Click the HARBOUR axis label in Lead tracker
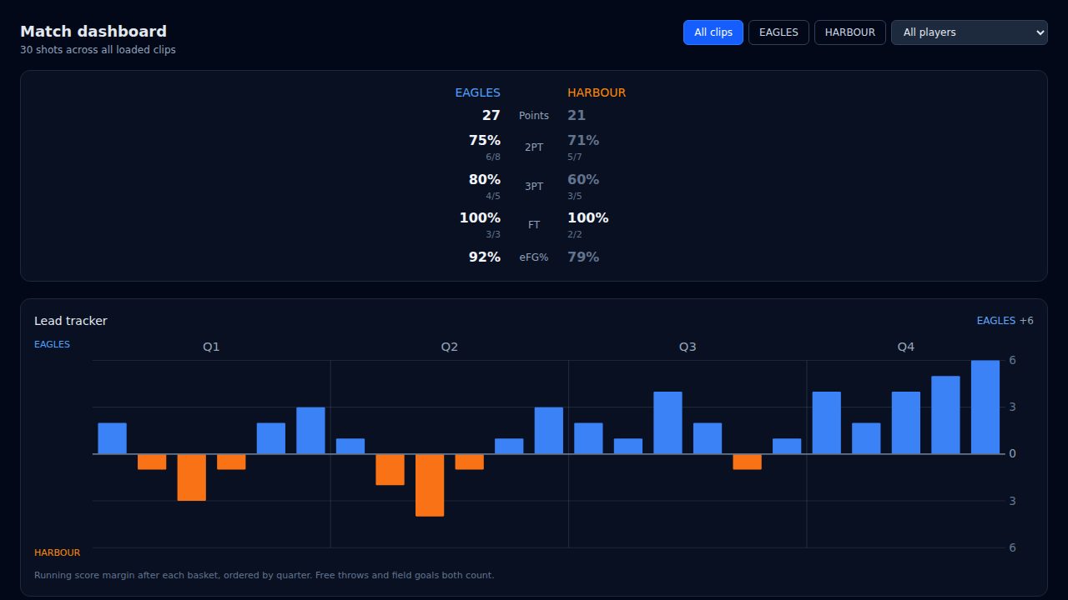1068x600 pixels. click(58, 552)
